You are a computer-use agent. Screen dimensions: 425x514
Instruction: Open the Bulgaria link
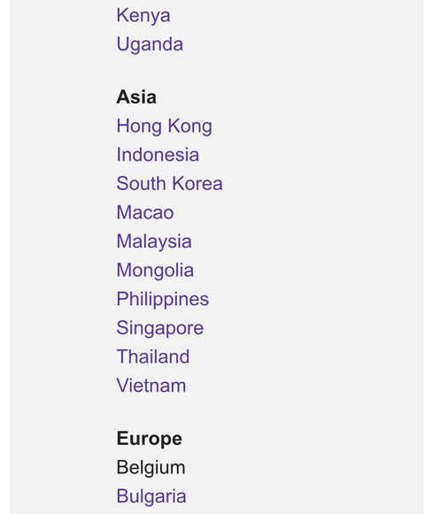151,496
